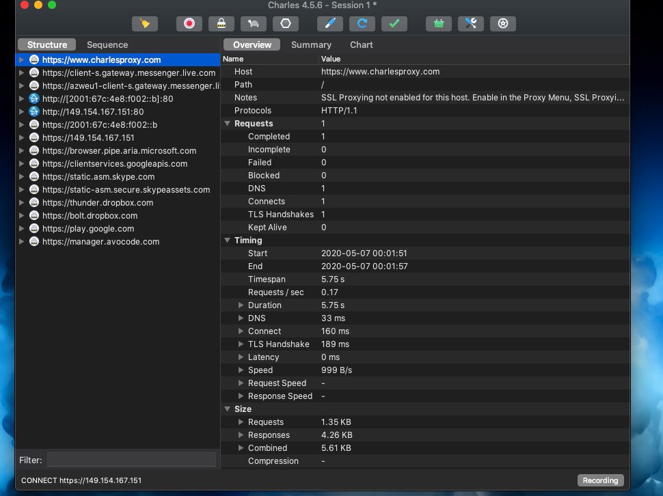Expand the browser.pipe.aria.microsoft.com node

(21, 151)
